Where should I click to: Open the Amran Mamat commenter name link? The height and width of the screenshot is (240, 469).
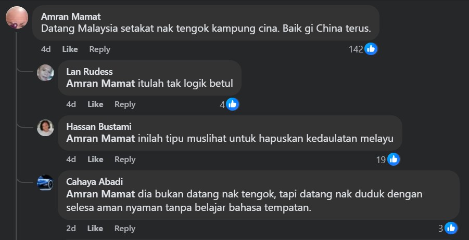[x=71, y=17]
